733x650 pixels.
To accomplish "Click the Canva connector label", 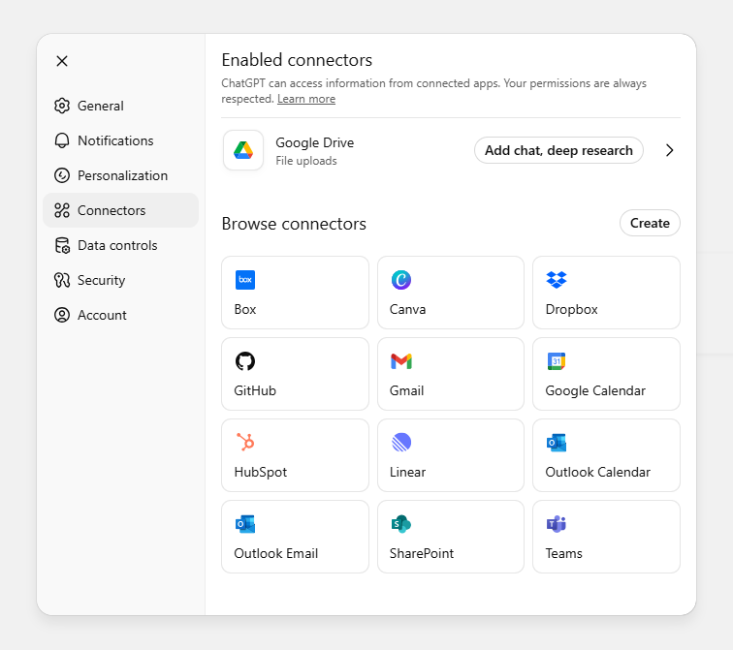I will pyautogui.click(x=407, y=310).
